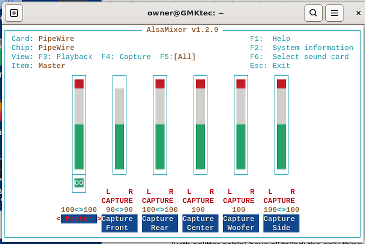
Task: Click the 100 value for Capture Center
Action: (198, 210)
